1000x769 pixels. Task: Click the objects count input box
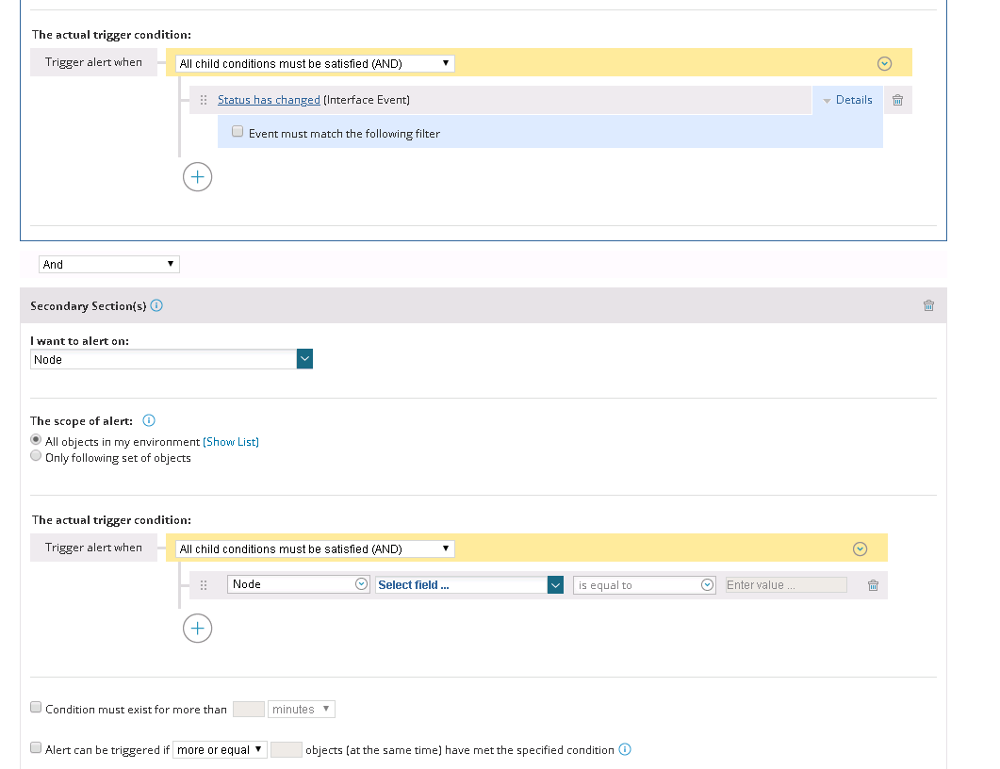click(287, 750)
